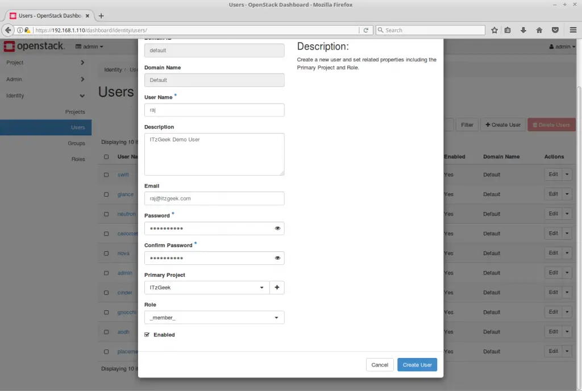
Task: Collapse the Identity sidebar section
Action: [x=45, y=95]
